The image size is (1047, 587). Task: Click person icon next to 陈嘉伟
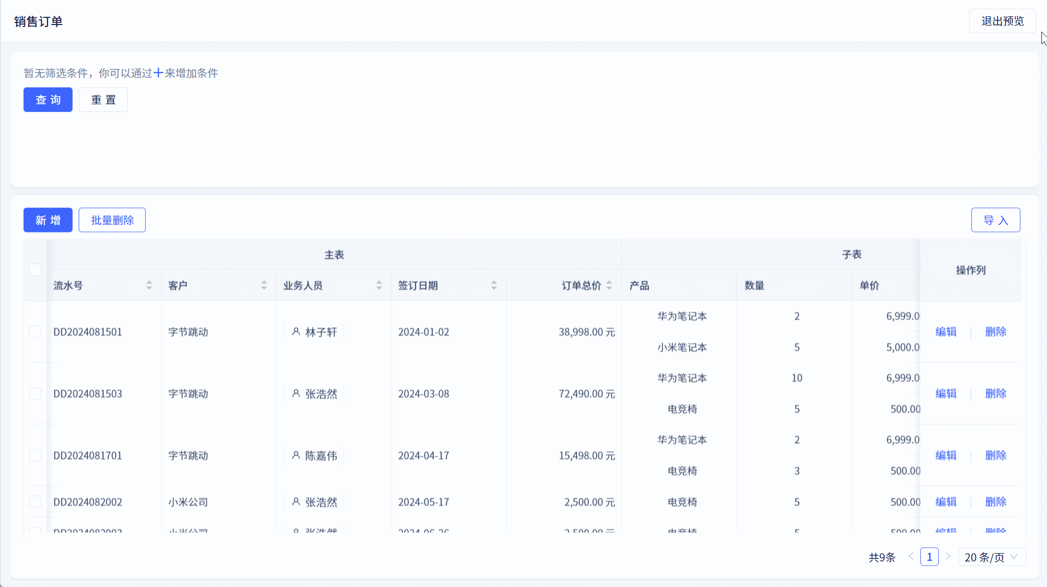pos(296,455)
